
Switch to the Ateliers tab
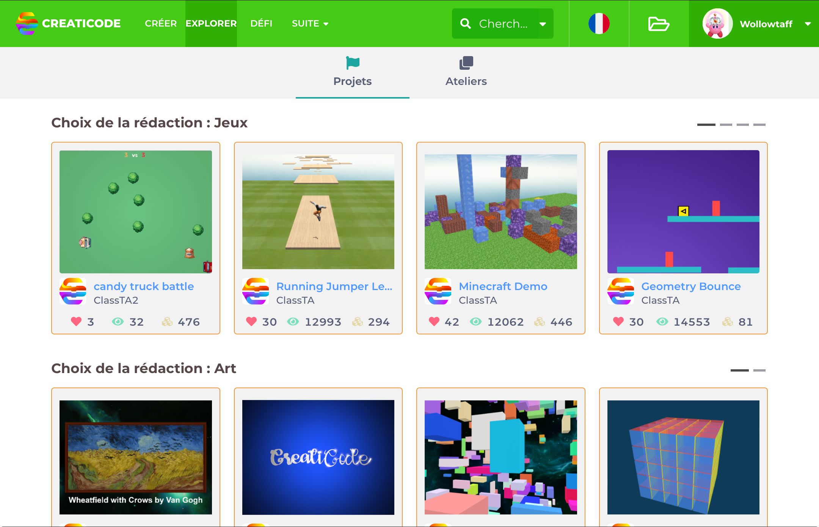[x=466, y=73]
